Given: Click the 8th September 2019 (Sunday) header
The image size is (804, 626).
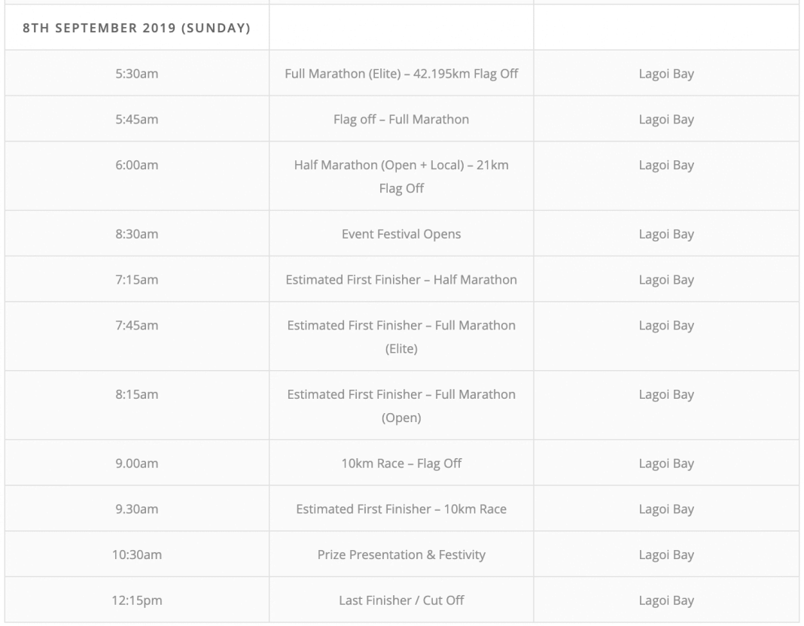Looking at the screenshot, I should click(136, 28).
